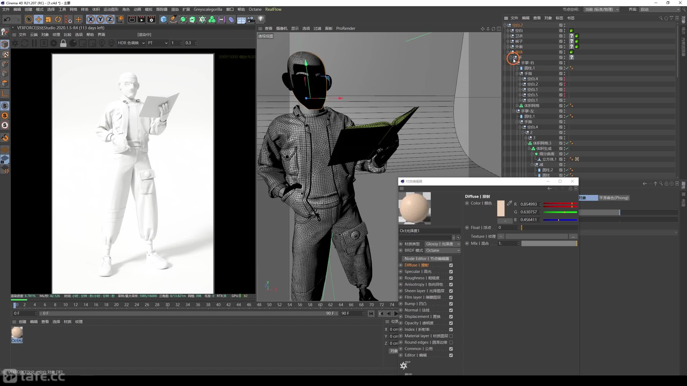Click the coordinate system icon
Image resolution: width=687 pixels, height=386 pixels.
(x=120, y=19)
